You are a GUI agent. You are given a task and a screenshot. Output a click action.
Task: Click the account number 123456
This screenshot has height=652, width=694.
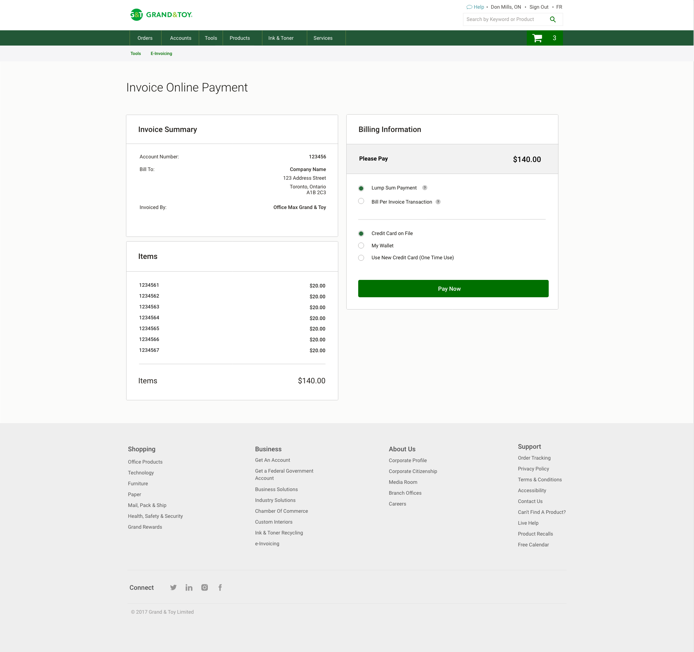pyautogui.click(x=317, y=157)
